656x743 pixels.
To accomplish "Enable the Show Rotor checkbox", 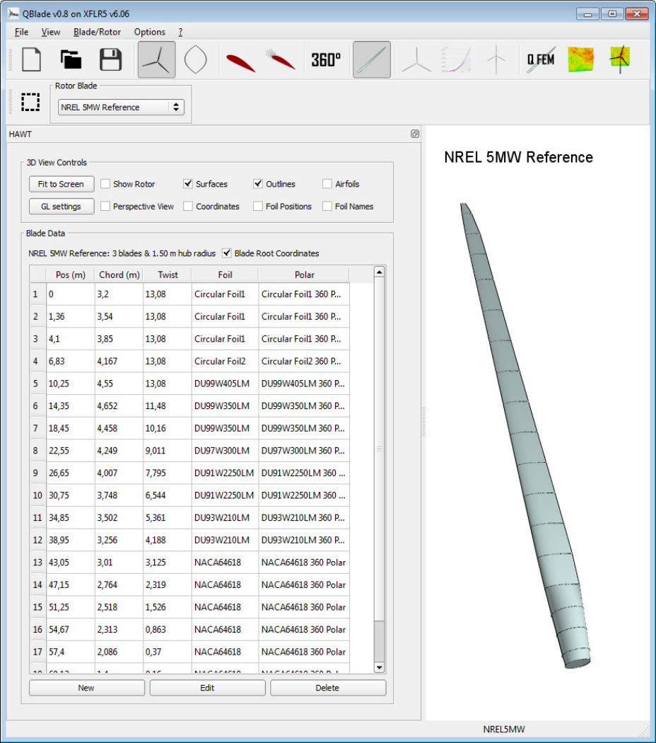I will [105, 184].
